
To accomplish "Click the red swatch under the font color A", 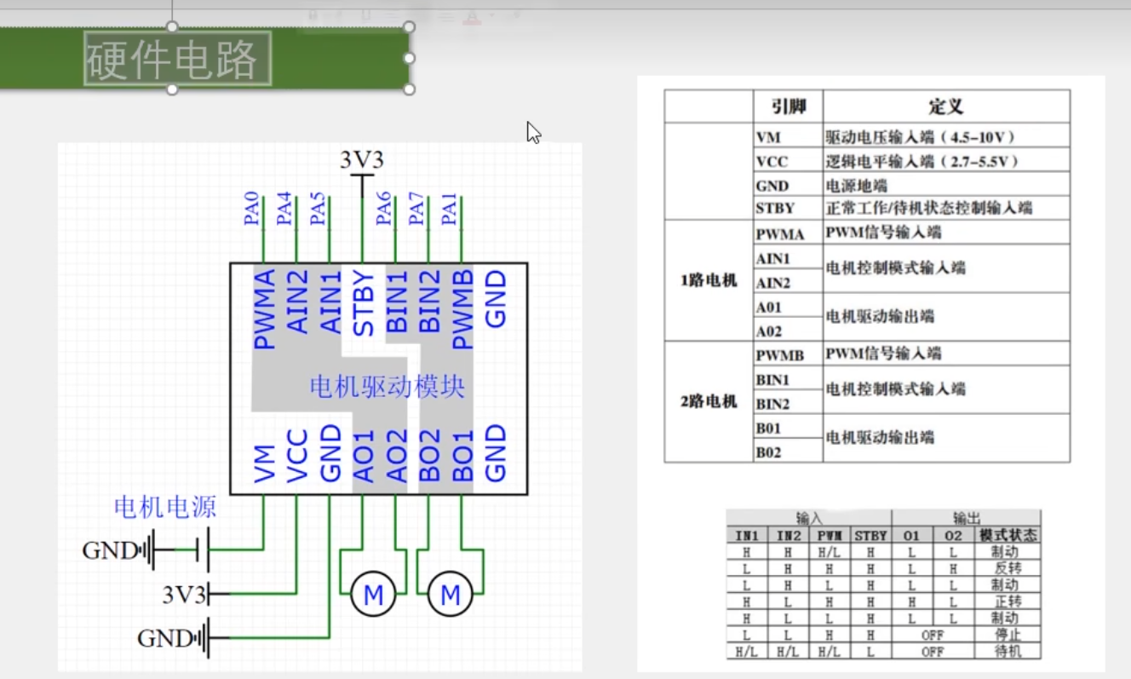I will click(x=472, y=20).
